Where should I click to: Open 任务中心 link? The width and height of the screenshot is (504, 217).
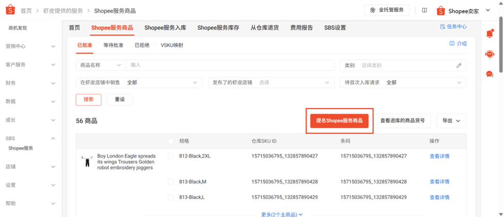(453, 27)
